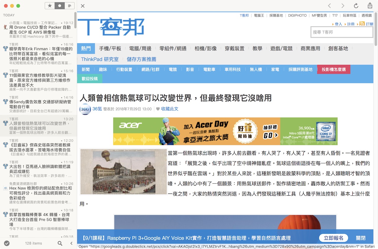
Task: Go forward to next page
Action: (343, 6)
